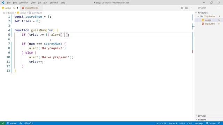223x125 pixels.
Task: Click the remote window icon in status bar
Action: (x=2, y=123)
